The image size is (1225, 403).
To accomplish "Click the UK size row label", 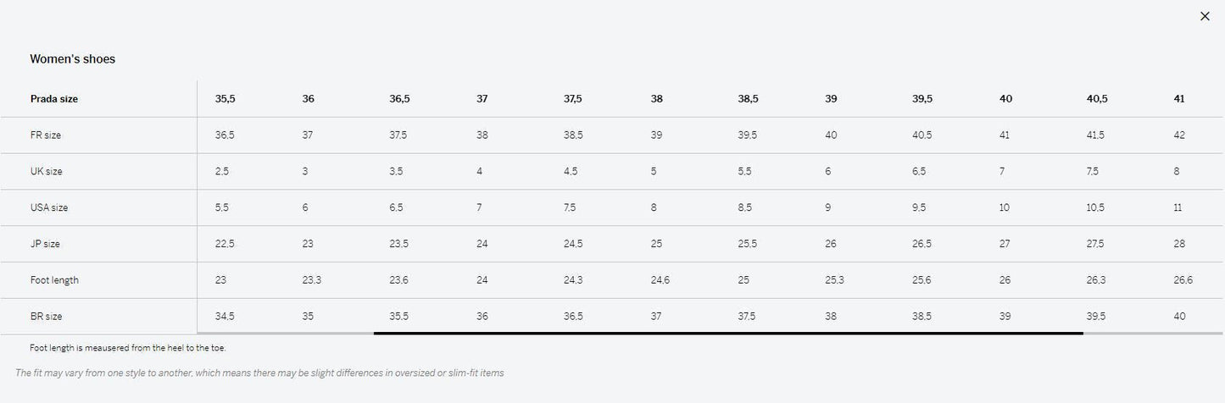I will [47, 172].
